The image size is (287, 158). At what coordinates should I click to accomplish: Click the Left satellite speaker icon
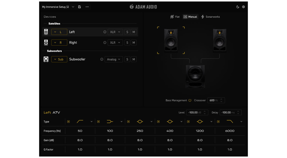[x=46, y=32]
